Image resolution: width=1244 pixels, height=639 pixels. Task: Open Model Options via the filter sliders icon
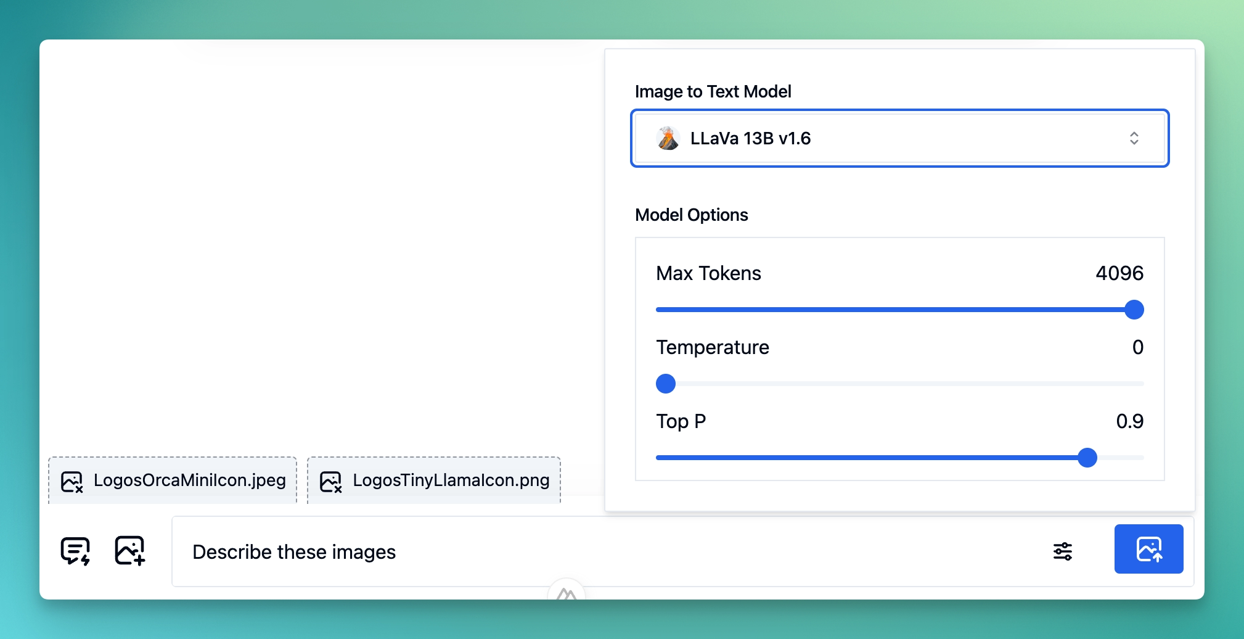(1063, 551)
